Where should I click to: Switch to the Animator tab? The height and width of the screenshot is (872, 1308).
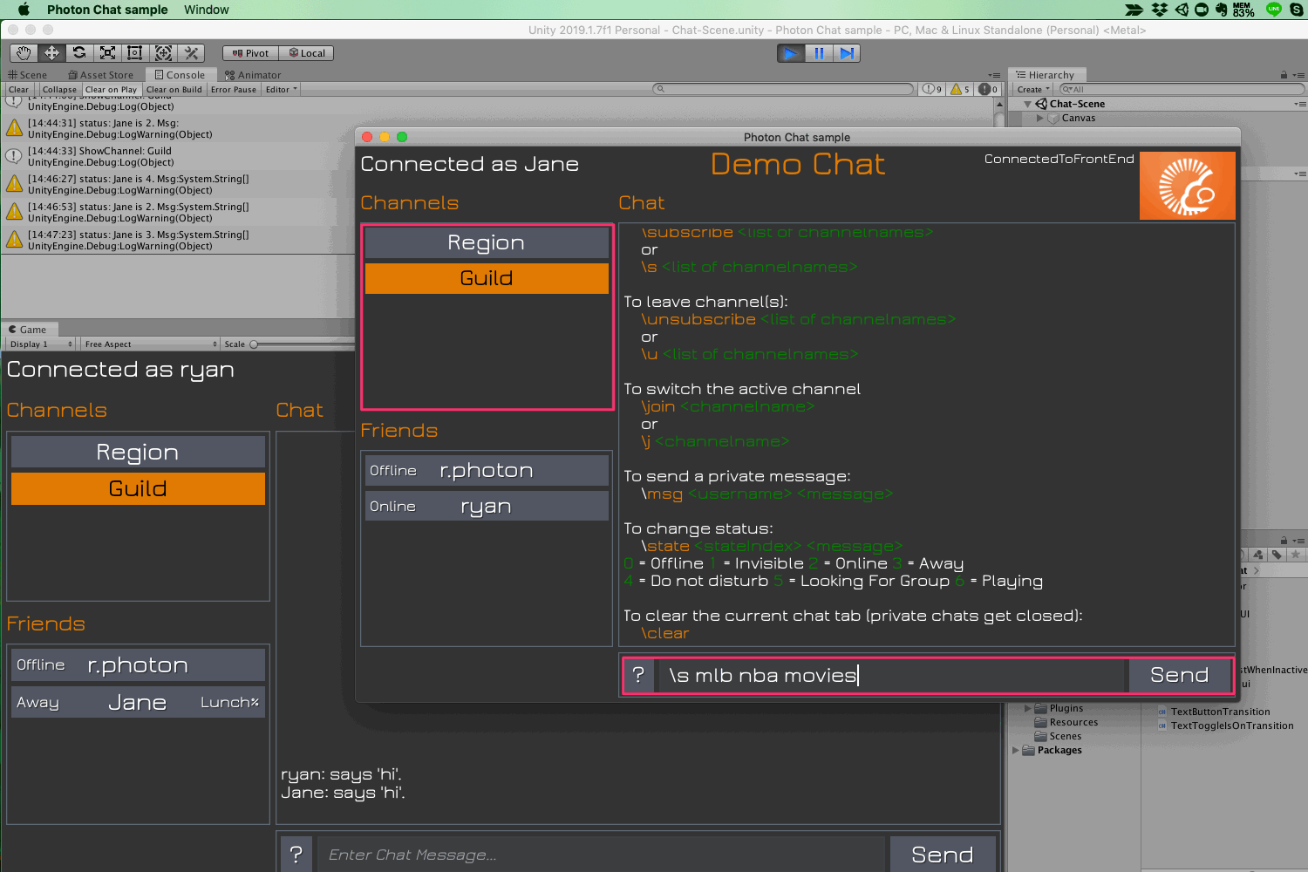(253, 75)
